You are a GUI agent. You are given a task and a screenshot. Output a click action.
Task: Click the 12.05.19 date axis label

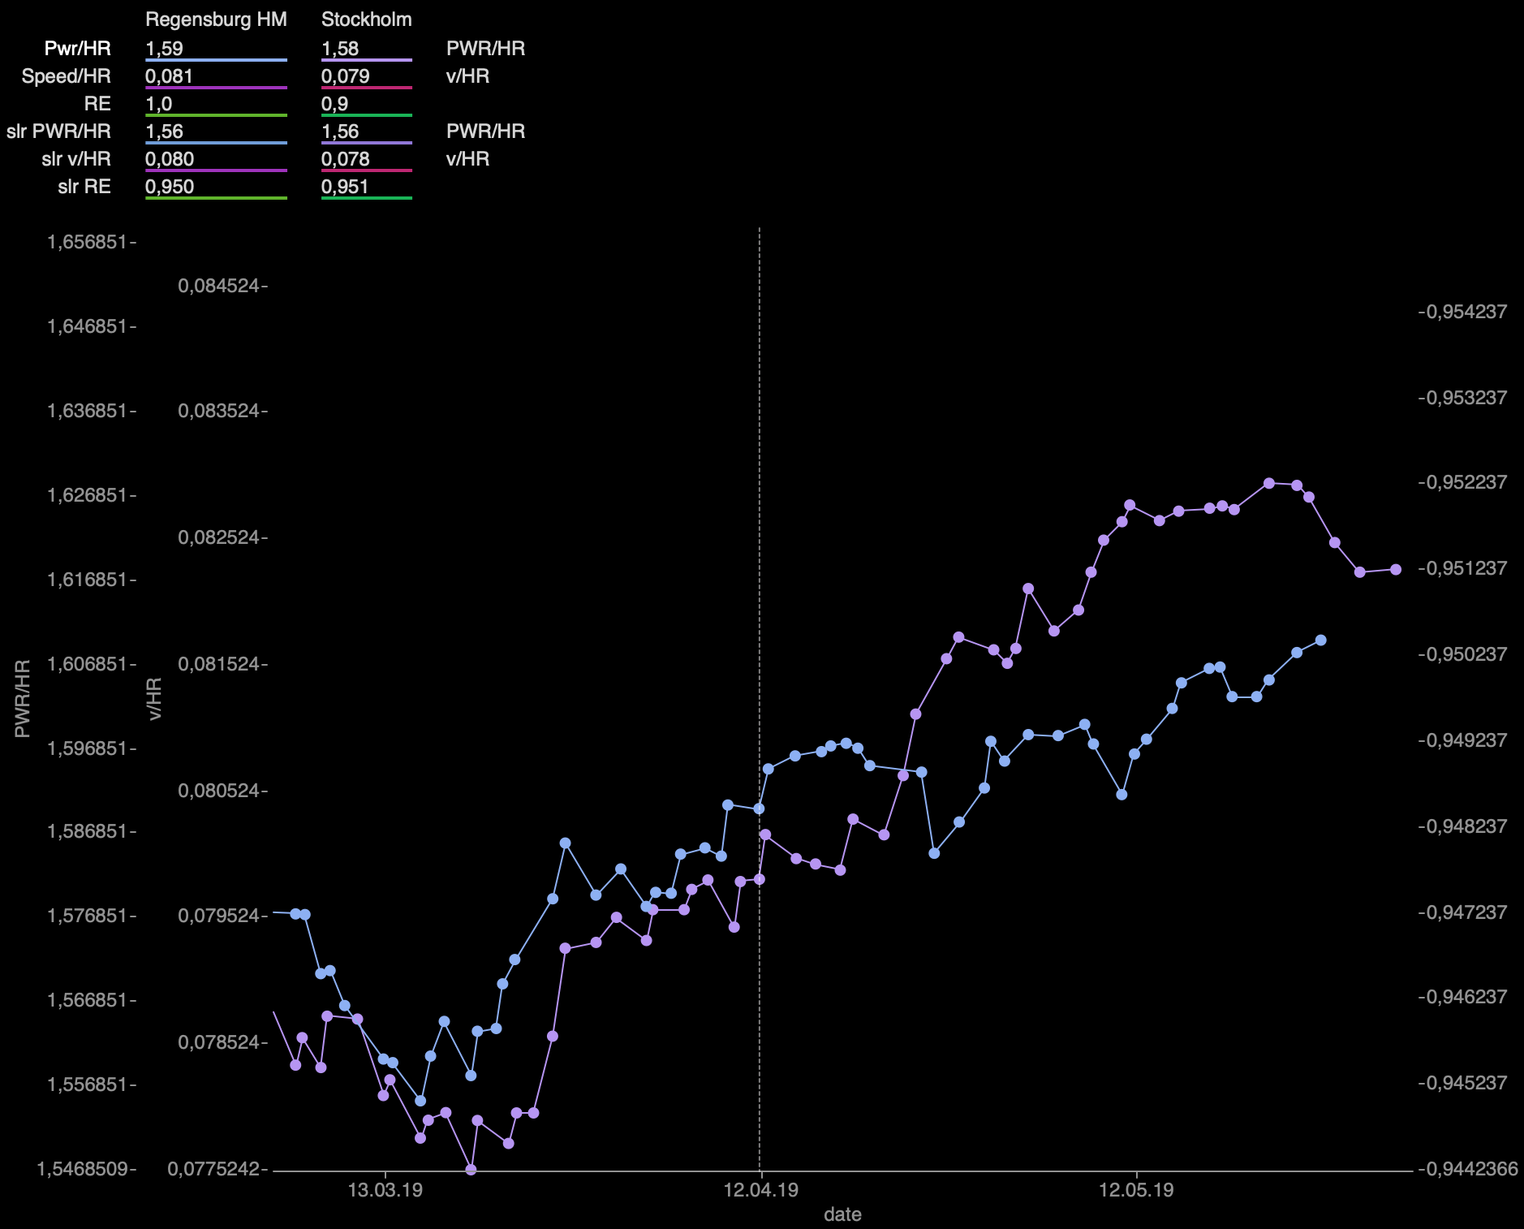(1136, 1191)
